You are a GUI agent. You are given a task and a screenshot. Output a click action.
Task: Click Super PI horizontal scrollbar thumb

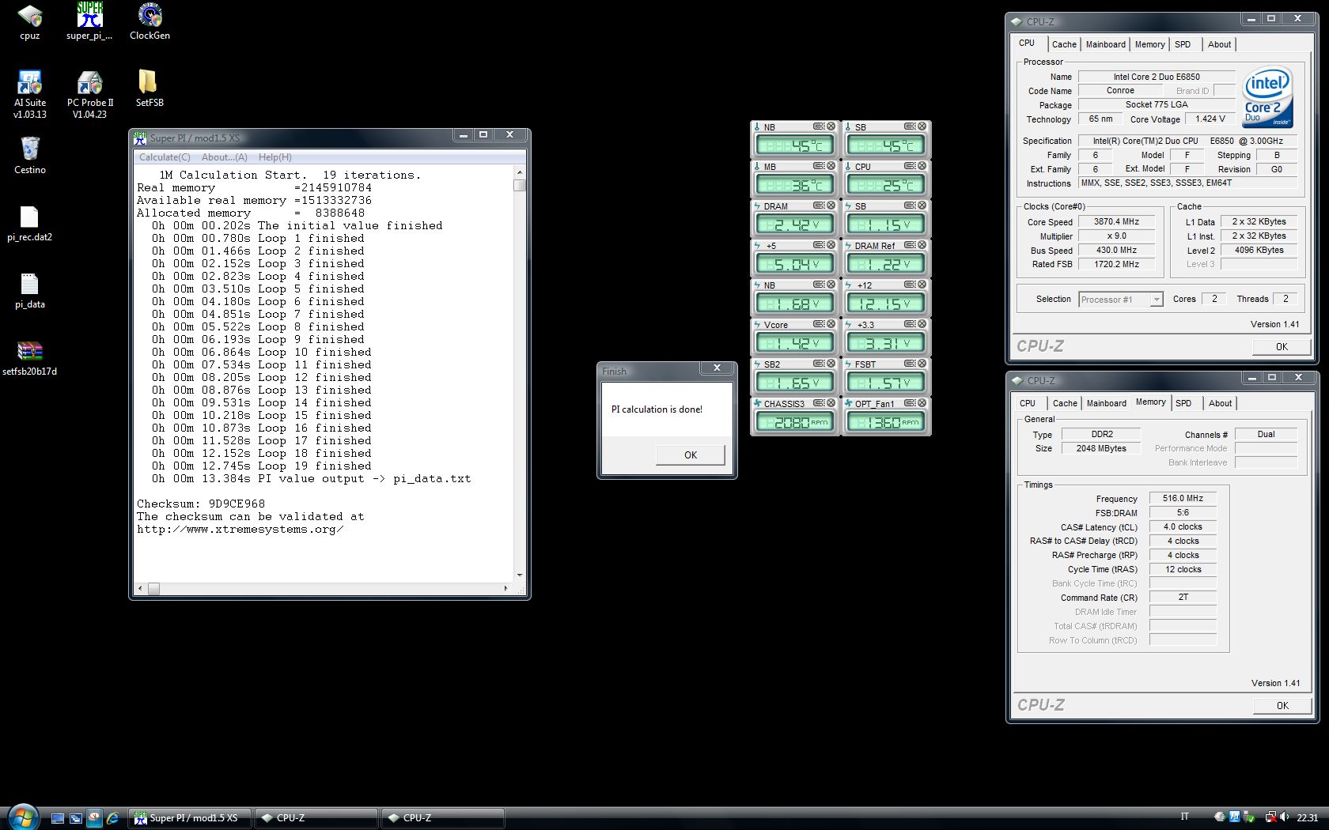[x=153, y=588]
